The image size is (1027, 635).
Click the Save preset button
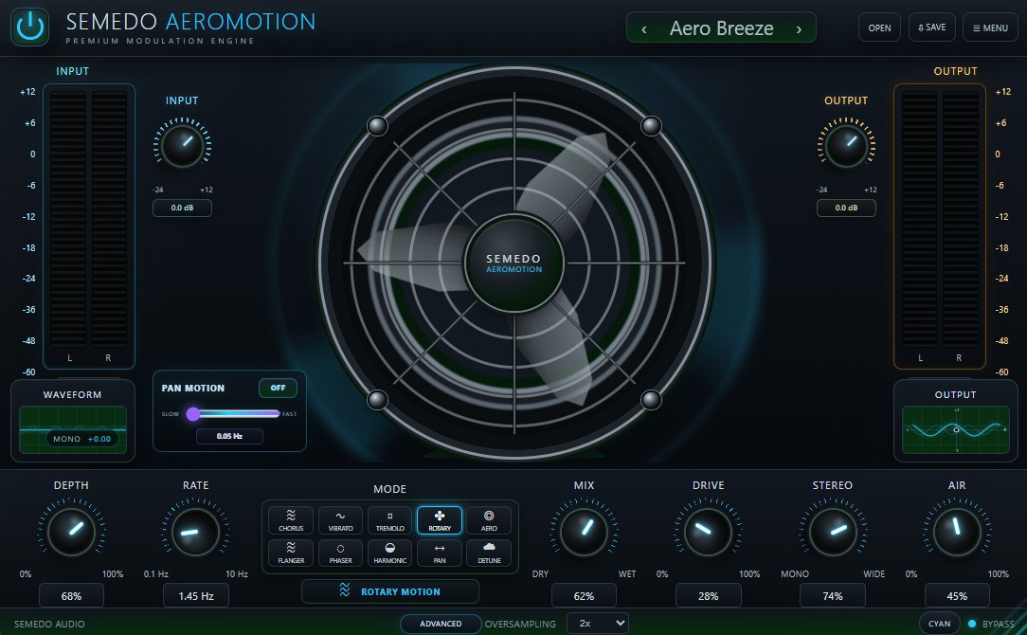click(932, 27)
